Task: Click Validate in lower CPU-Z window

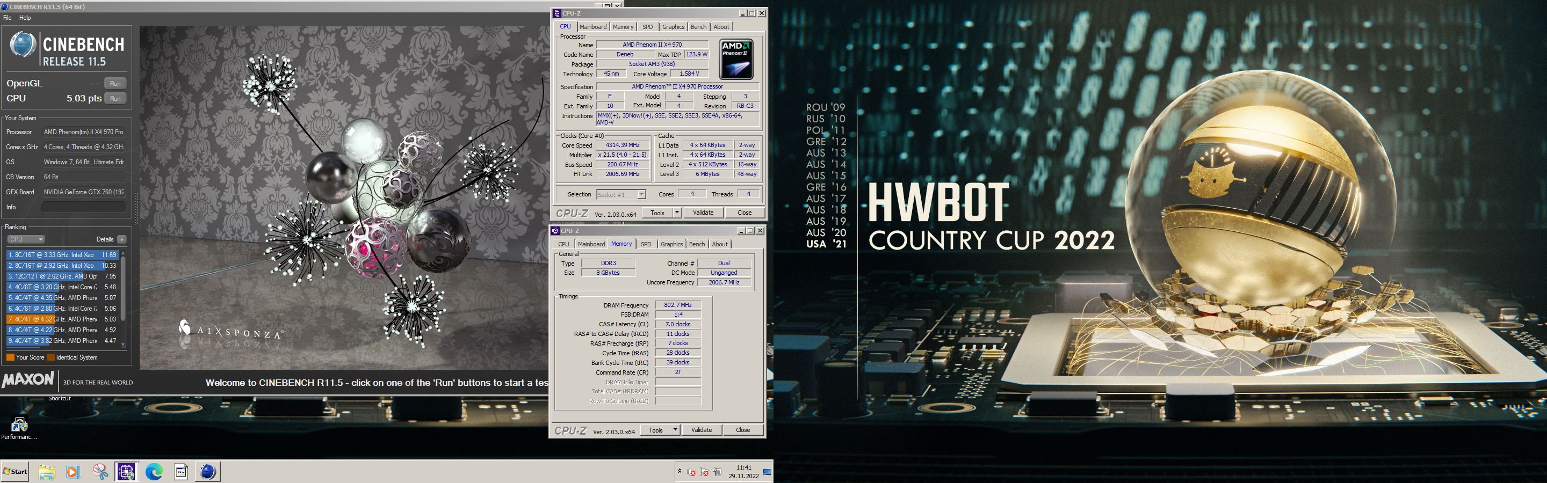Action: pos(702,430)
